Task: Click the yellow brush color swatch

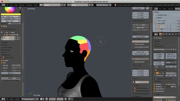Action: tap(11, 14)
